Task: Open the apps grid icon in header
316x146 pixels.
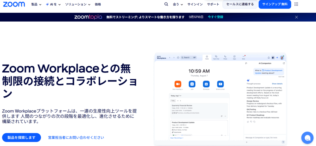Action: coord(296,4)
